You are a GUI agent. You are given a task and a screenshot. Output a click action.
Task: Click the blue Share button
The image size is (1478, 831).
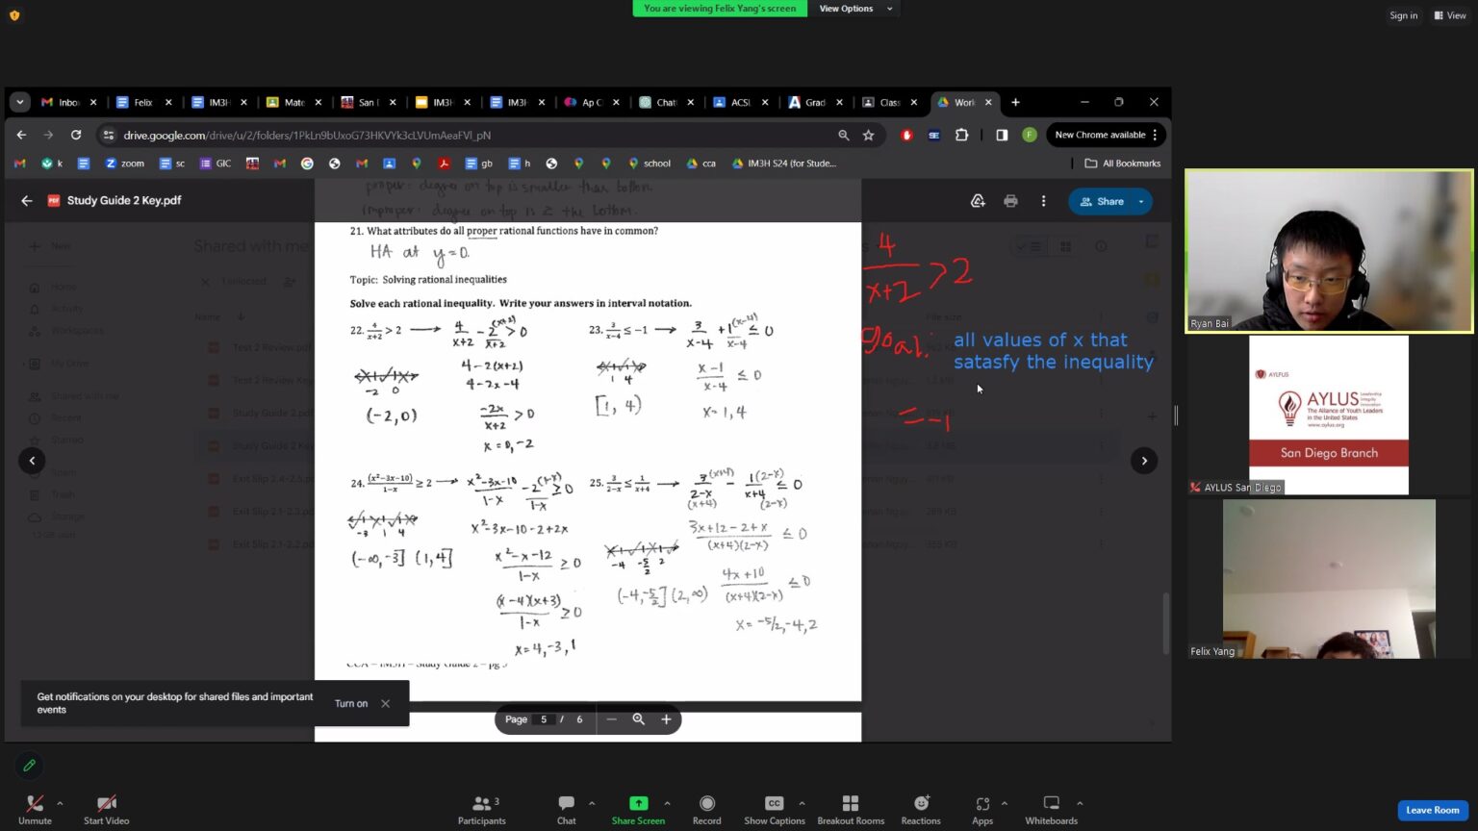1102,201
